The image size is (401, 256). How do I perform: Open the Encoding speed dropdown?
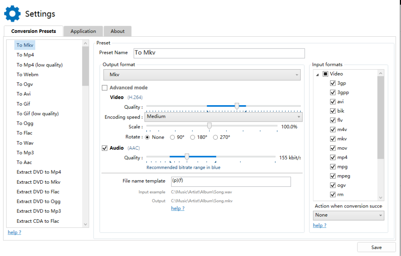(x=224, y=116)
